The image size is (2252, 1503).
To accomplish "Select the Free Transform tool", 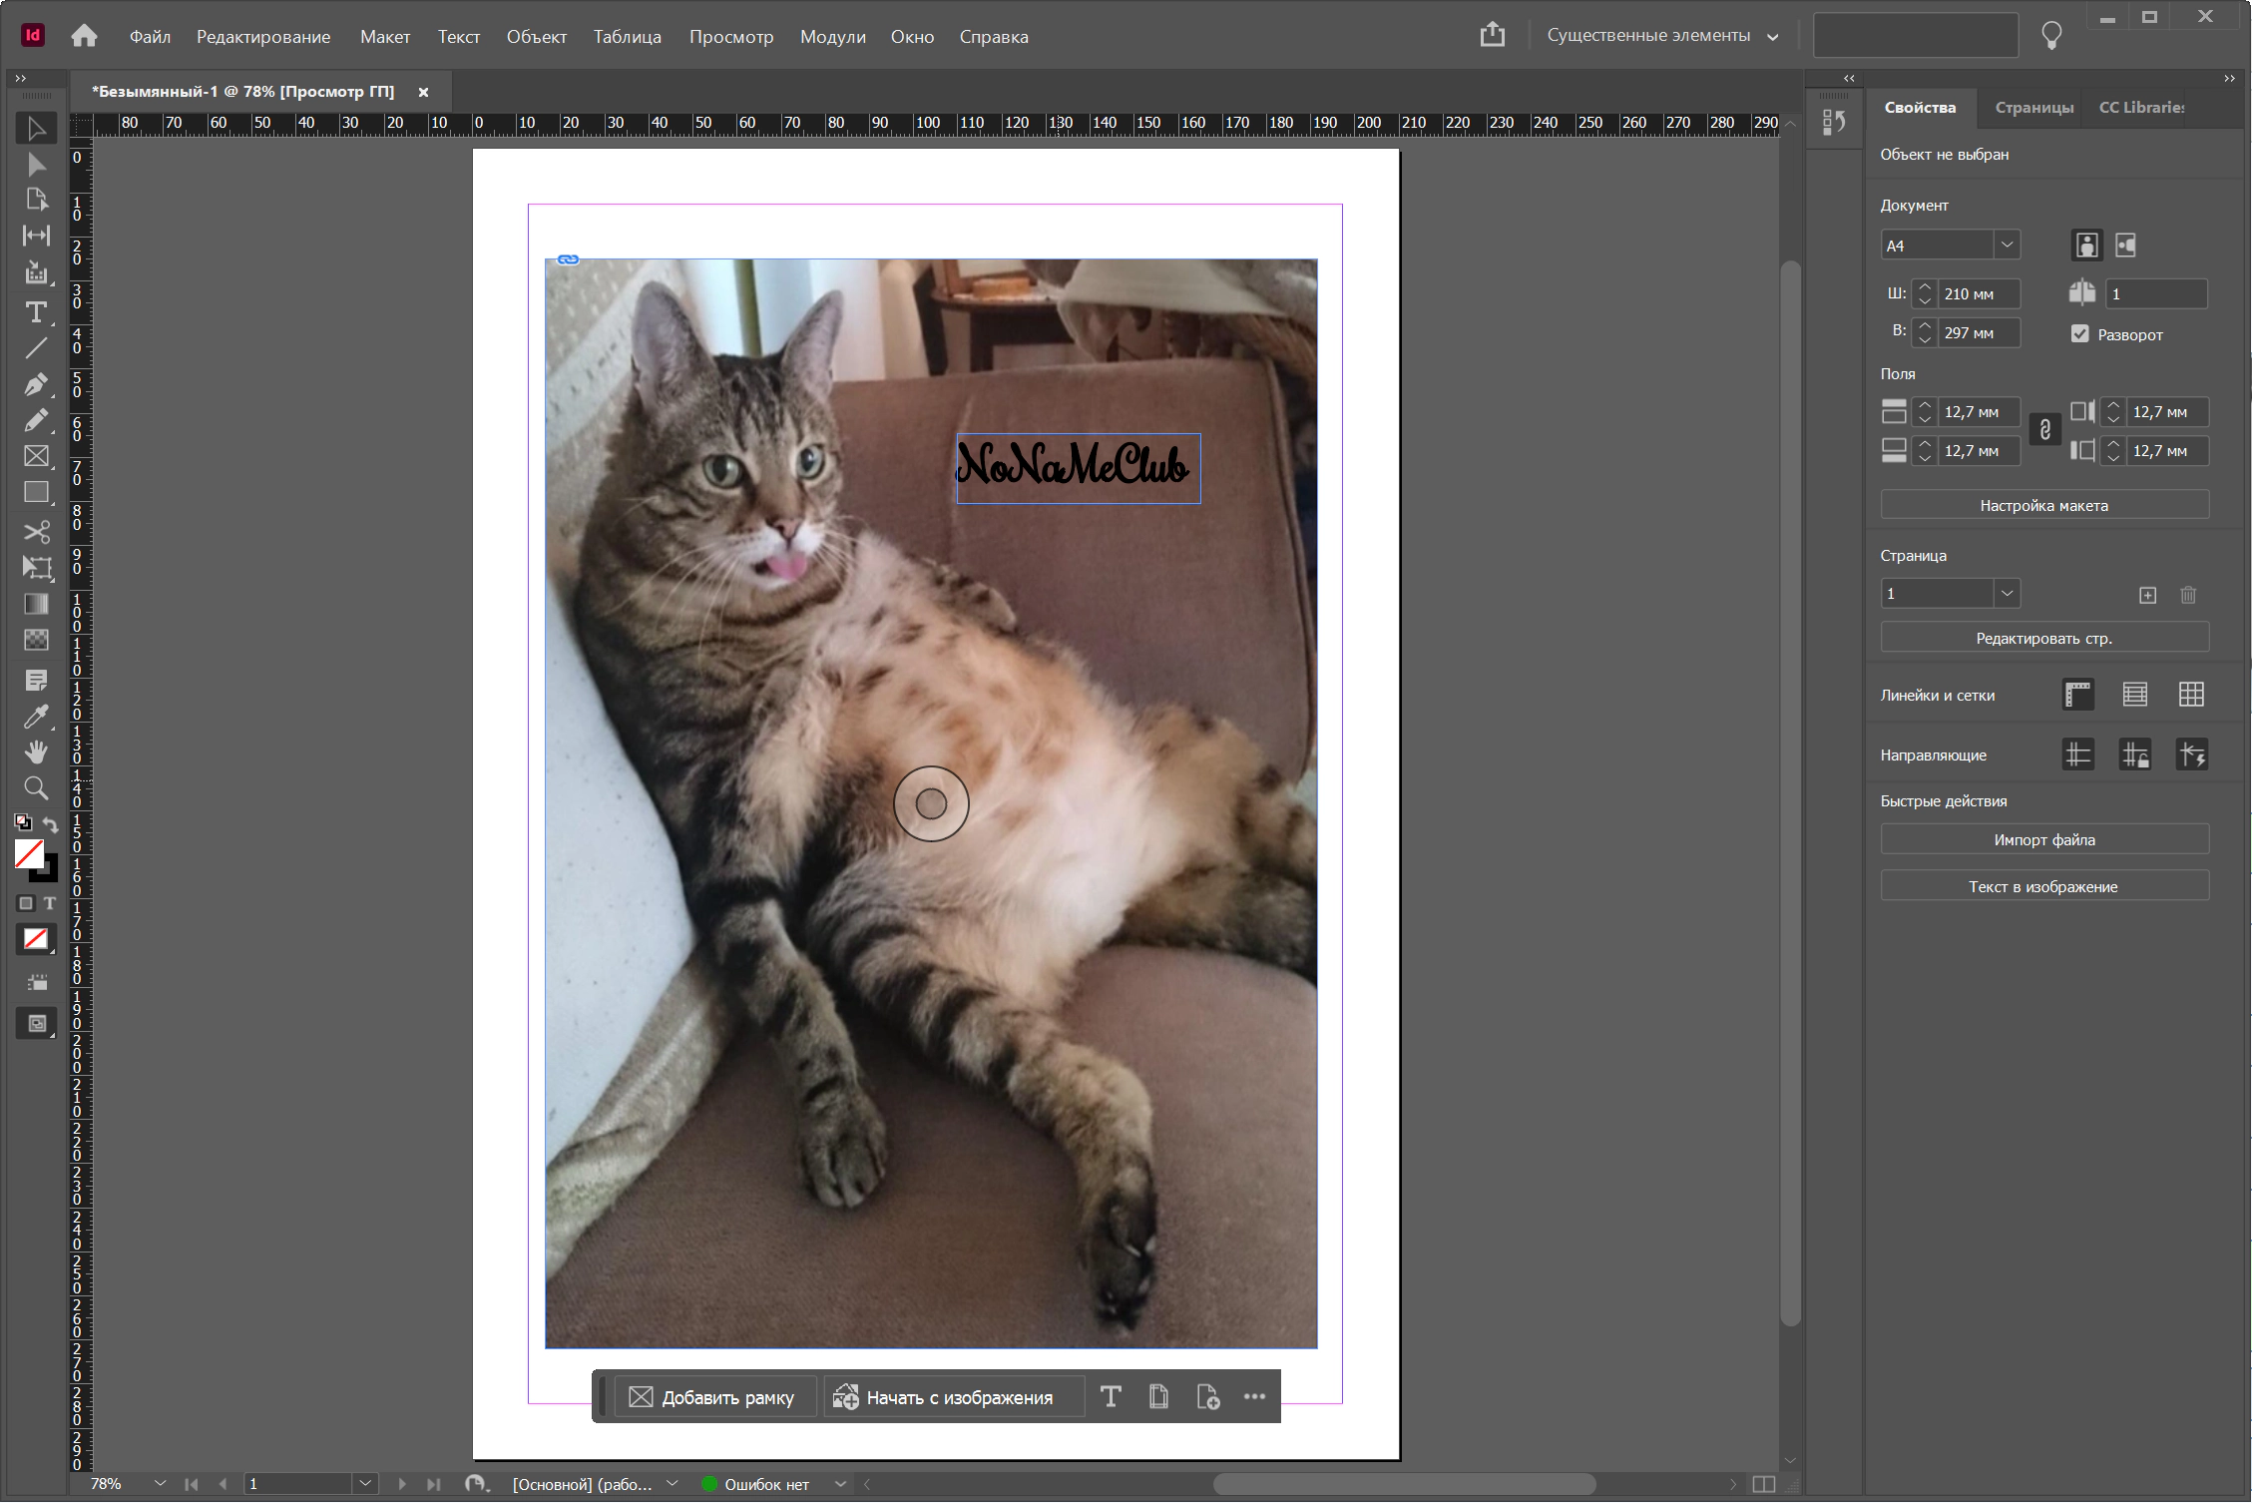I will pyautogui.click(x=36, y=568).
